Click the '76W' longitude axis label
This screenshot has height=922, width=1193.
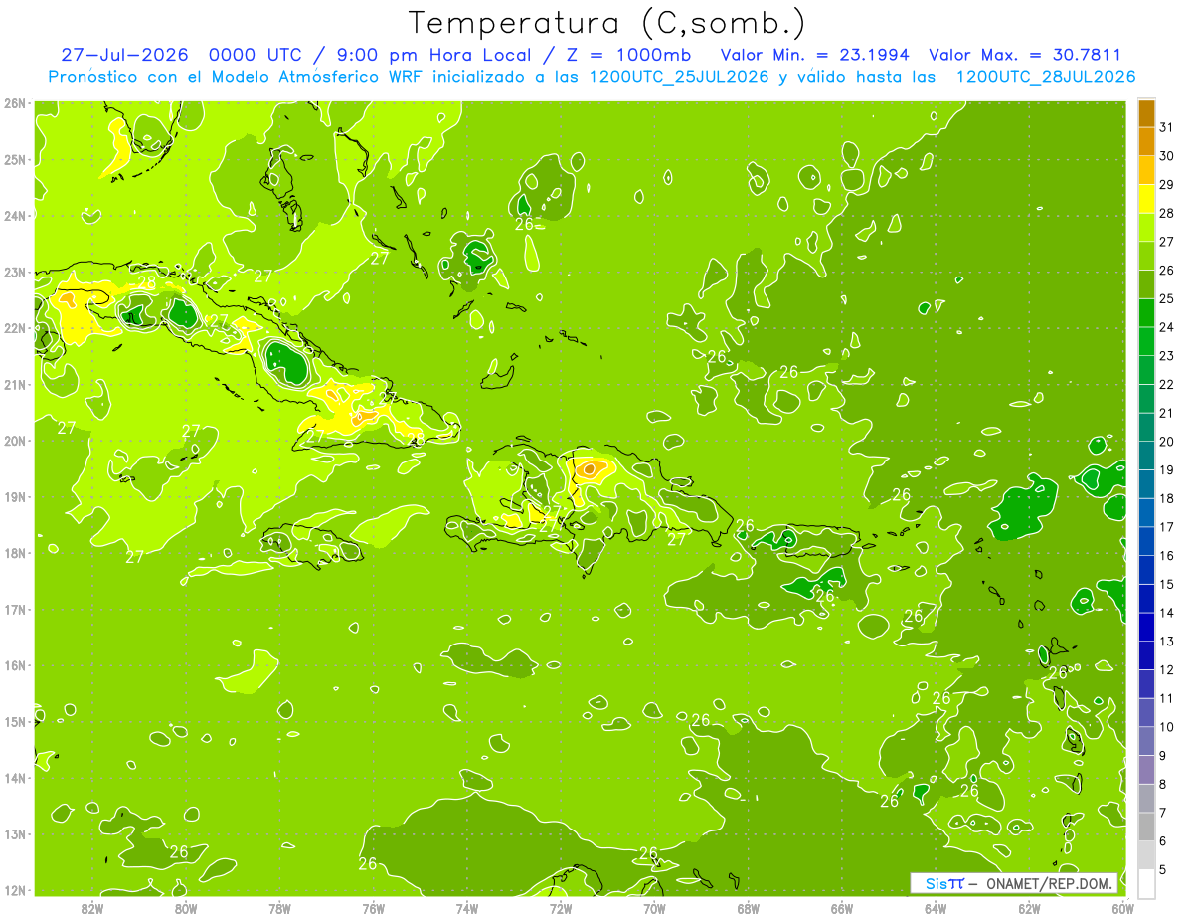[373, 908]
